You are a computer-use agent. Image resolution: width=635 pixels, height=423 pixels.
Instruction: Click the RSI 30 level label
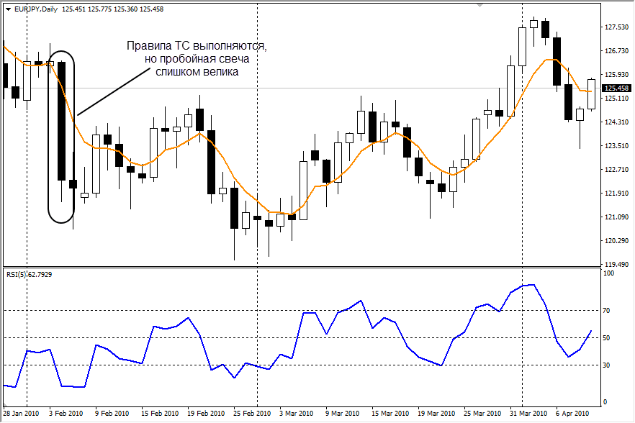point(608,365)
